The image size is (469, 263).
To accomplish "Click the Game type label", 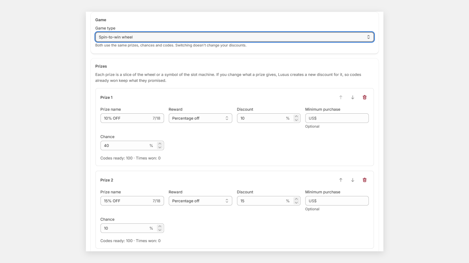I will [x=105, y=28].
